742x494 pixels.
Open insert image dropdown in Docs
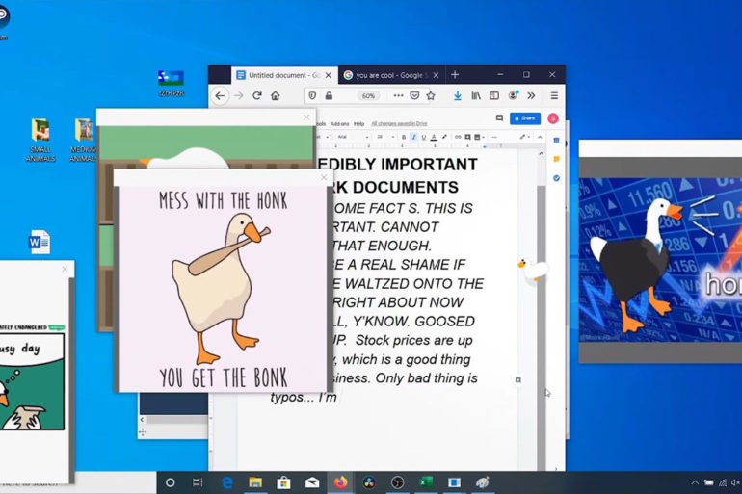point(479,137)
